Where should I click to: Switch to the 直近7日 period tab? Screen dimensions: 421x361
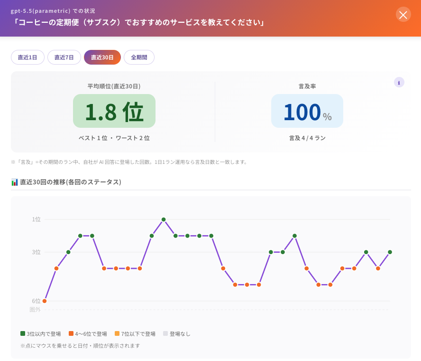(x=64, y=57)
